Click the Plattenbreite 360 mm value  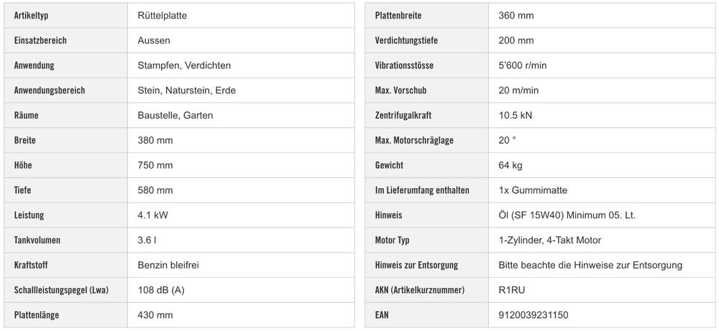click(516, 16)
